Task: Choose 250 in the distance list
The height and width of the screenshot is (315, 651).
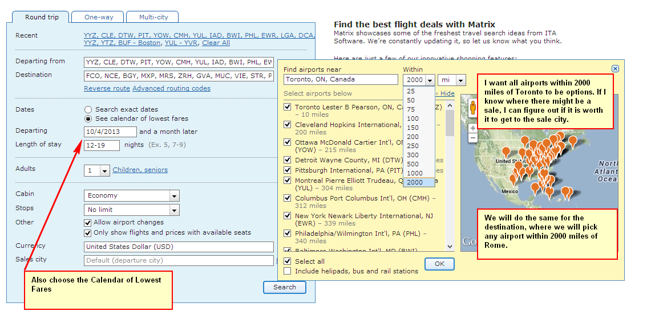Action: [419, 146]
